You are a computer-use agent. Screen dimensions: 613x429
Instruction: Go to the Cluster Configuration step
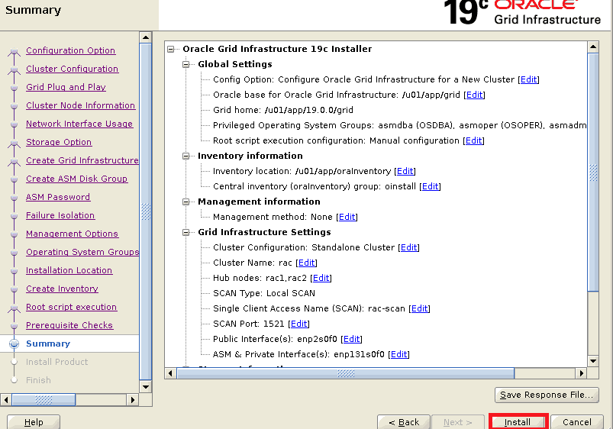[72, 69]
